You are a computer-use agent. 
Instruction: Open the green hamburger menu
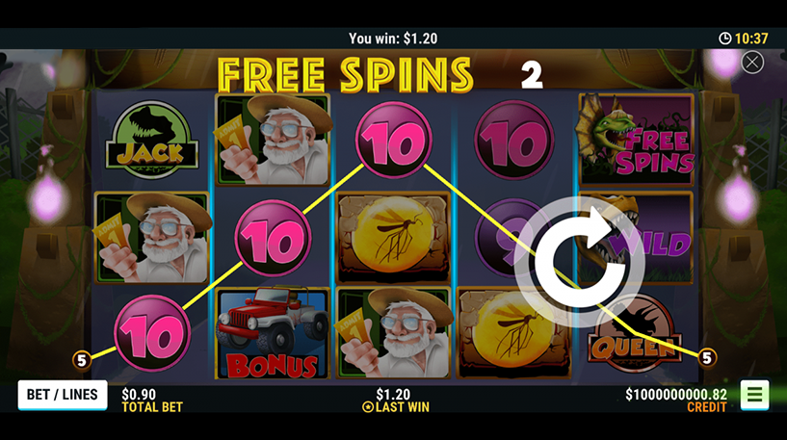click(754, 395)
